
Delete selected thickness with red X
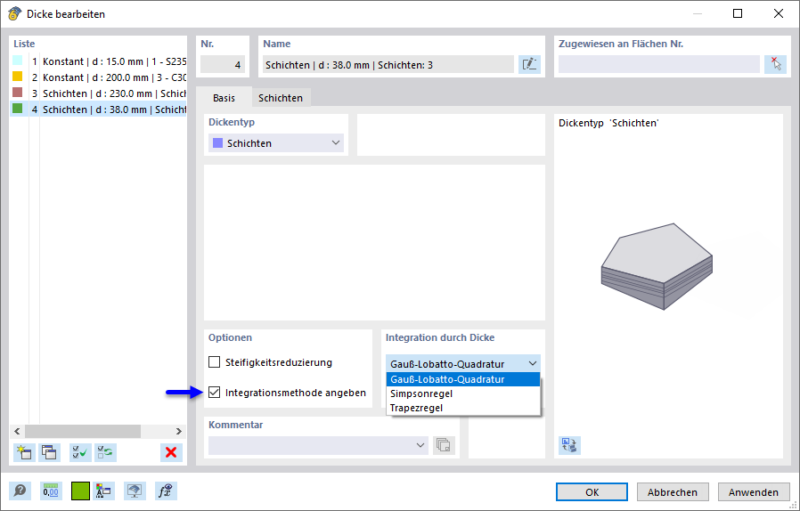point(171,452)
